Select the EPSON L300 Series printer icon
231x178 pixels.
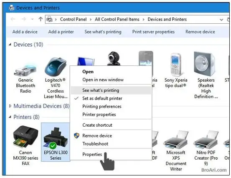coord(56,138)
